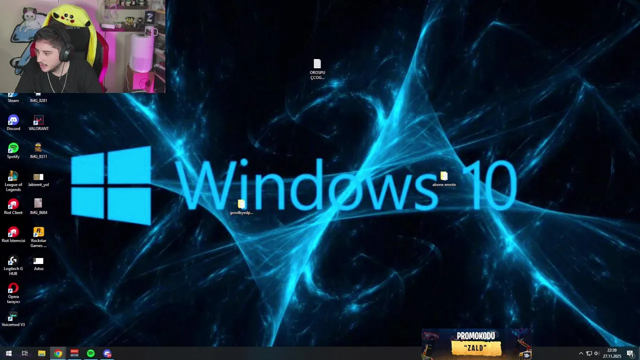This screenshot has height=360, width=640.
Task: Open the Steam desktop shortcut
Action: pos(13,98)
